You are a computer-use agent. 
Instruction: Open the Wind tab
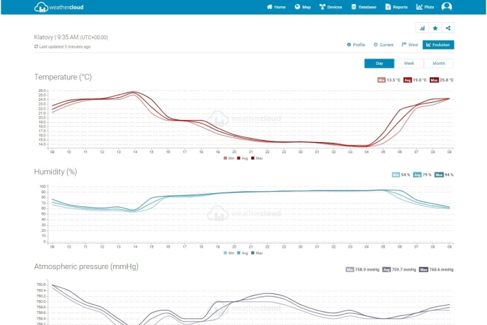click(x=410, y=45)
